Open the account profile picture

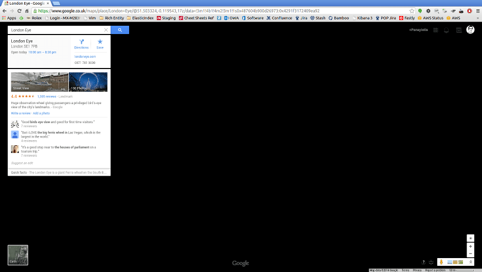coord(470,29)
